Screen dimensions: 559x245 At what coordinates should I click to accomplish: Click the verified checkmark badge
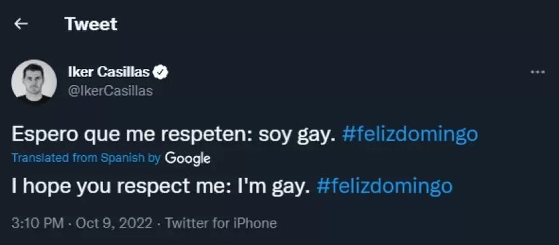point(160,72)
